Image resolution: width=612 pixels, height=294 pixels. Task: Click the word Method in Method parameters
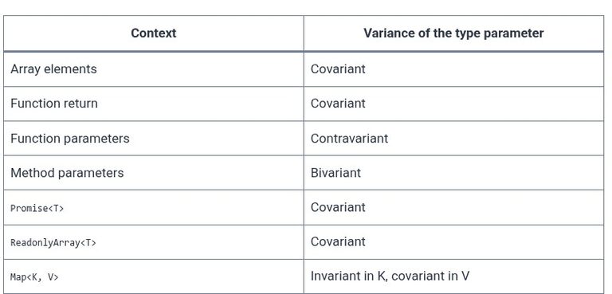pyautogui.click(x=32, y=173)
